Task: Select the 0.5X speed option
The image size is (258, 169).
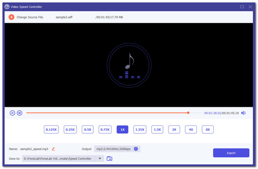Action: (x=88, y=130)
